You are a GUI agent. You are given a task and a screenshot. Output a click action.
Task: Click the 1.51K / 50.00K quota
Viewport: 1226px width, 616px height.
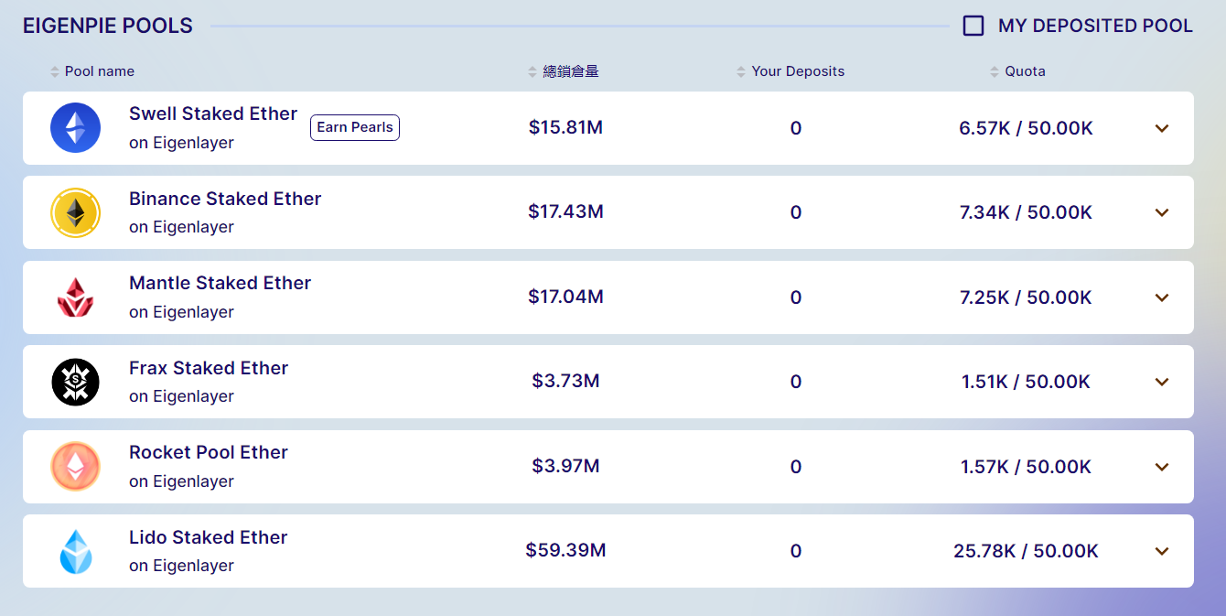tap(1026, 382)
